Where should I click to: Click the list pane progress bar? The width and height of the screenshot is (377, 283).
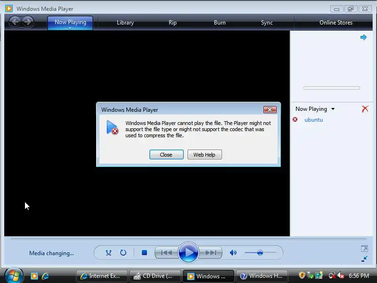[x=332, y=88]
